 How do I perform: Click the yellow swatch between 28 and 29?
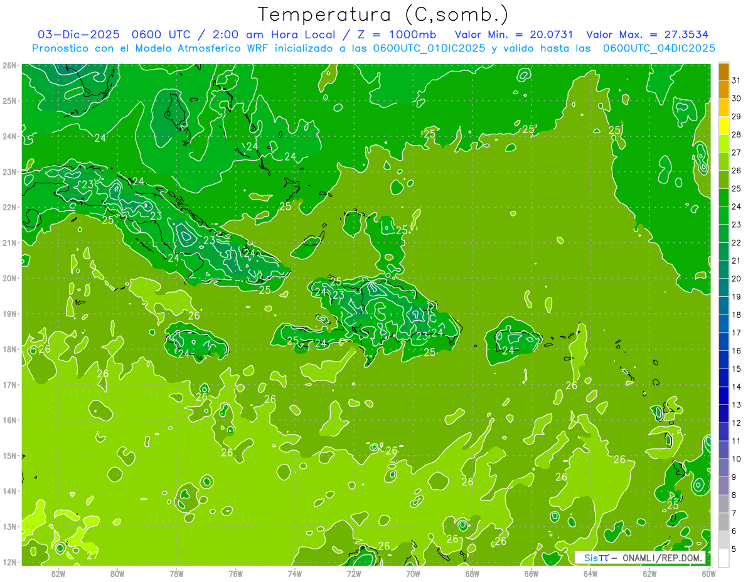point(724,126)
